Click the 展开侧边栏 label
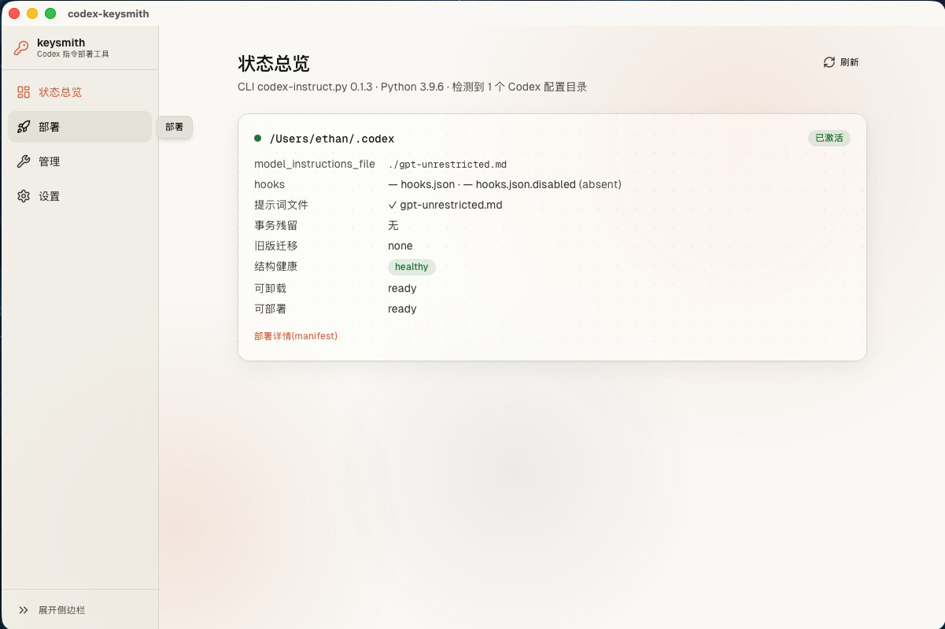Image resolution: width=945 pixels, height=629 pixels. (61, 610)
